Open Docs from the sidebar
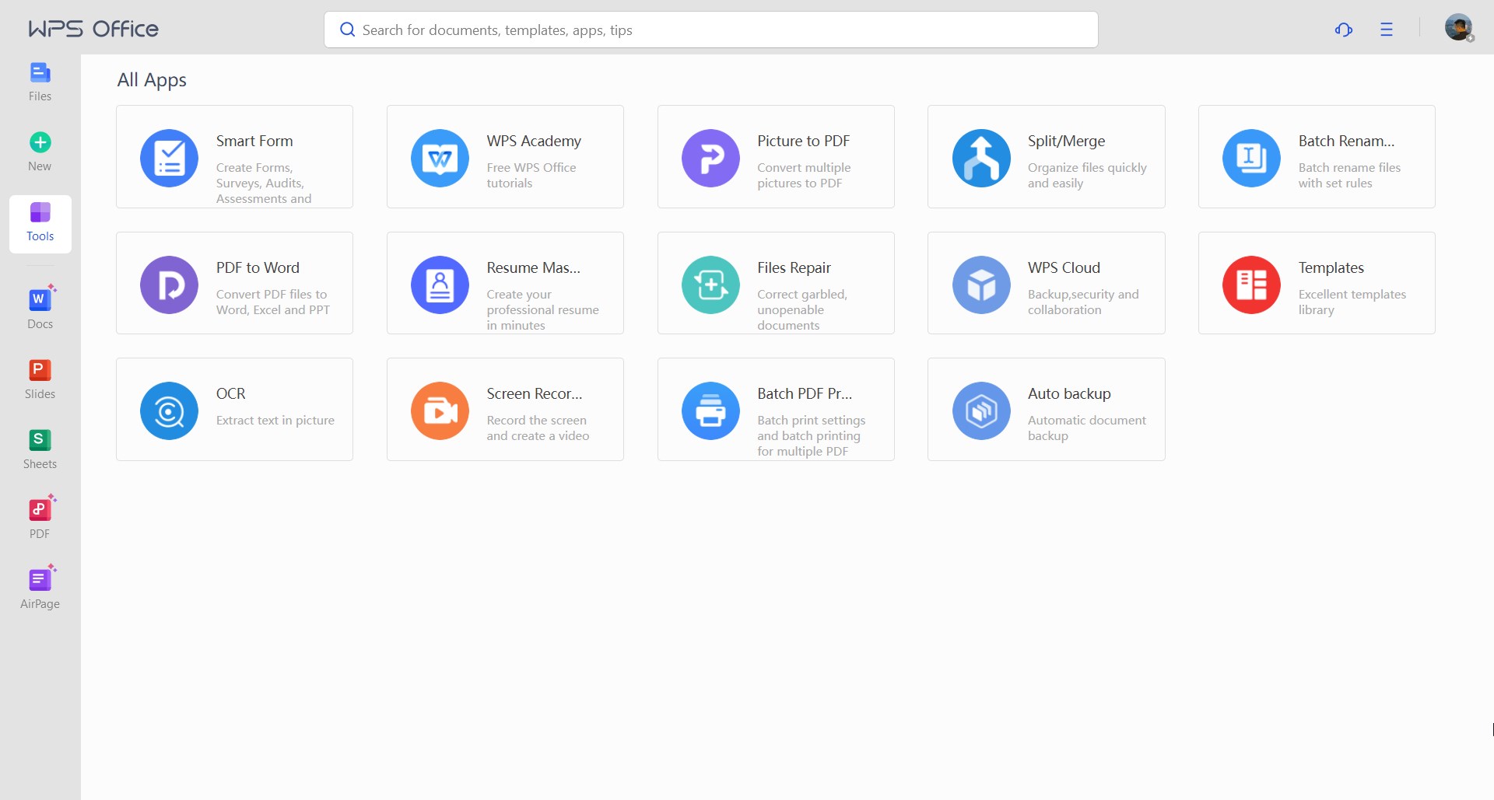This screenshot has height=800, width=1494. click(40, 309)
